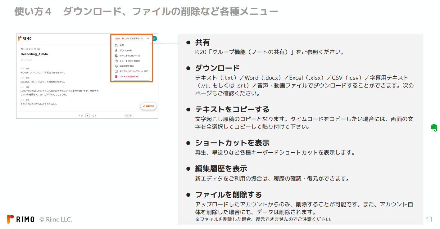Click the ファイルを削除する heading in description panel
The image size is (440, 229).
[229, 195]
